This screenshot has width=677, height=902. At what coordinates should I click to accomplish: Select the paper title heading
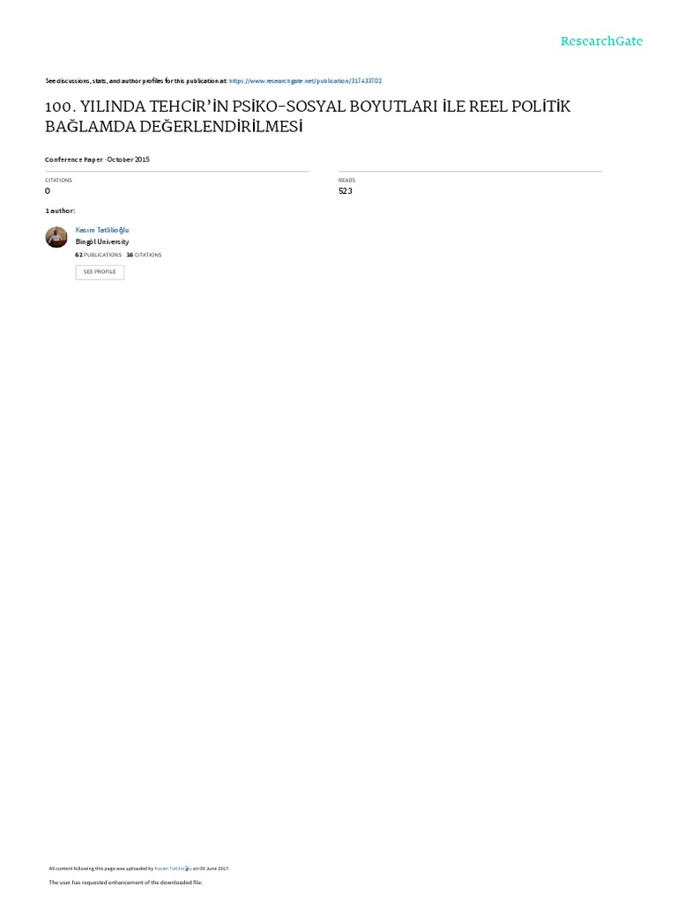coord(308,116)
